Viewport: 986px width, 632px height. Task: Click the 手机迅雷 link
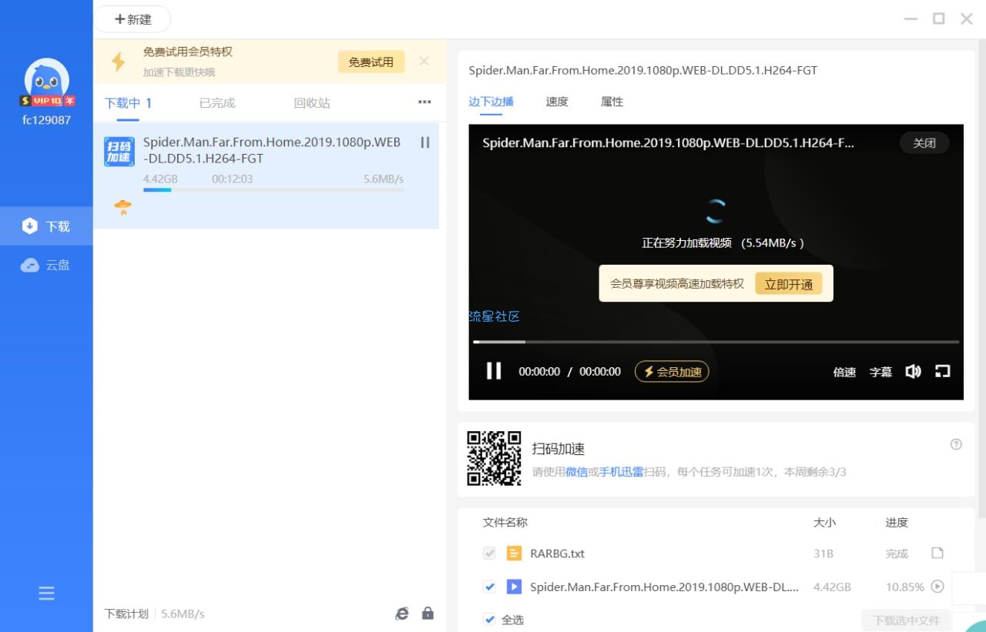622,472
